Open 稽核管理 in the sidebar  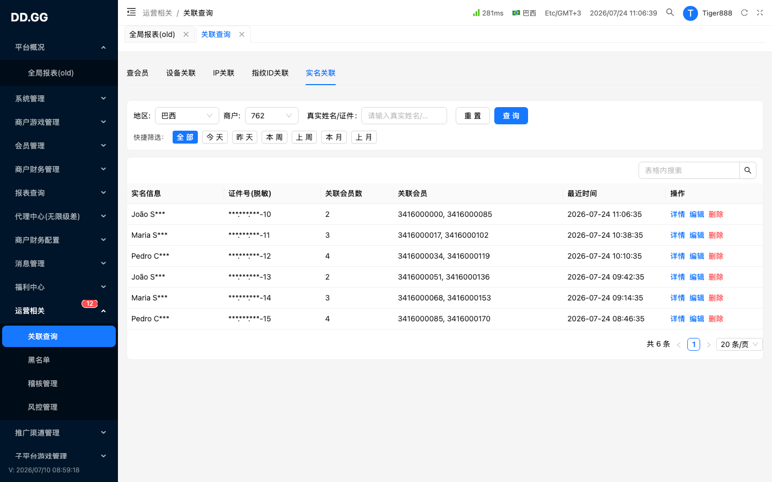pos(59,383)
